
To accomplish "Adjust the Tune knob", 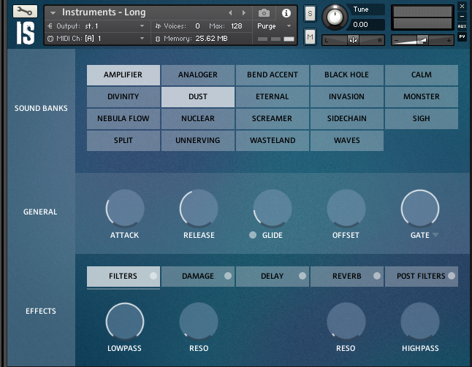I will tap(335, 17).
